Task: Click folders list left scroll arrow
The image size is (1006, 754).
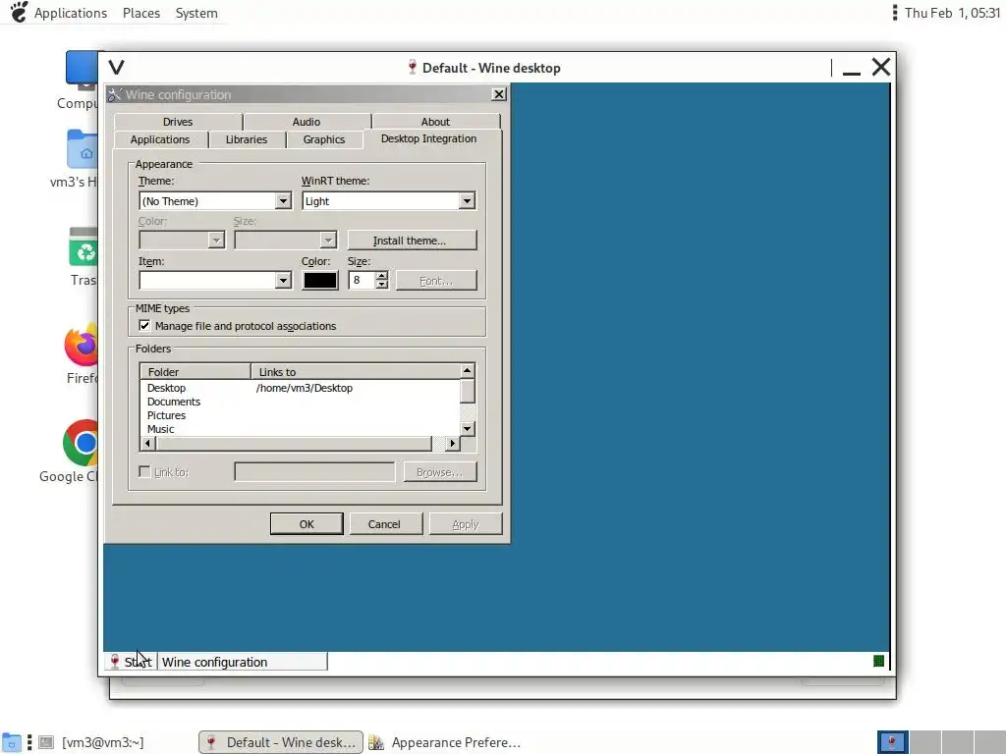Action: (x=147, y=443)
